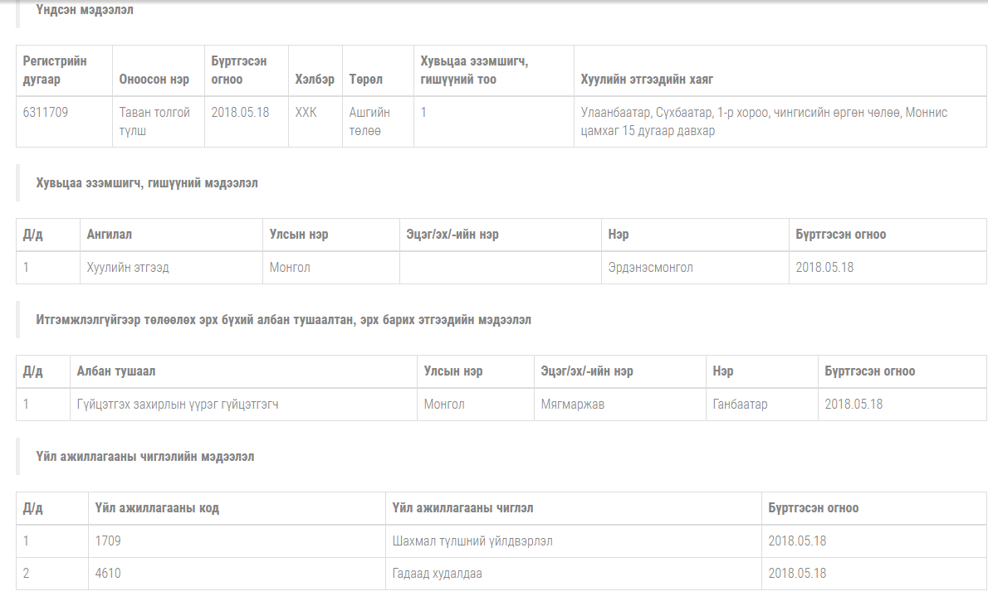Screen dimensions: 988x606
Task: Click the "Итгэмжлэлгүйгээр төлөөлөх эрх" section heading
Action: coord(283,320)
